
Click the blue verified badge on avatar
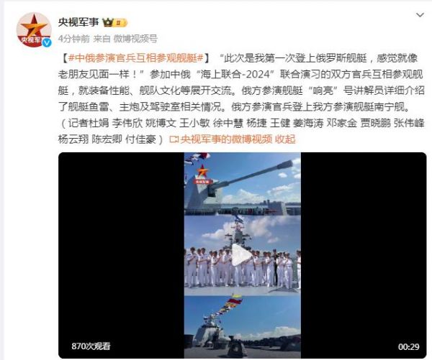(x=47, y=42)
